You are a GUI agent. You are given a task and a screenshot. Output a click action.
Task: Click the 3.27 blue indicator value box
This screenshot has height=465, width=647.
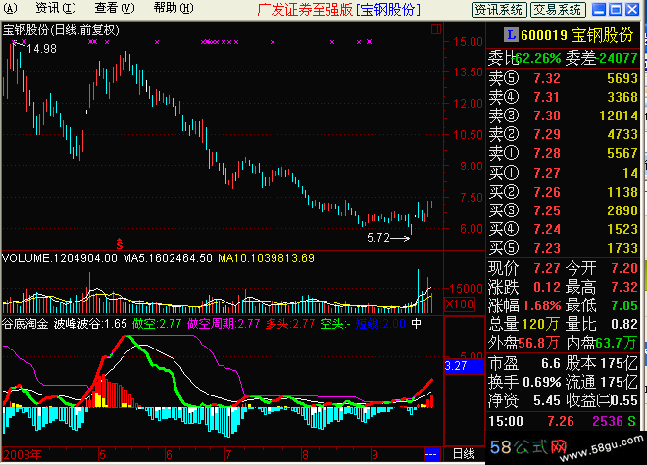pyautogui.click(x=465, y=366)
